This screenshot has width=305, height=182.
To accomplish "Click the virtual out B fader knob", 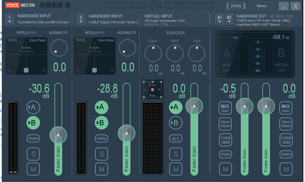I will point(266,106).
